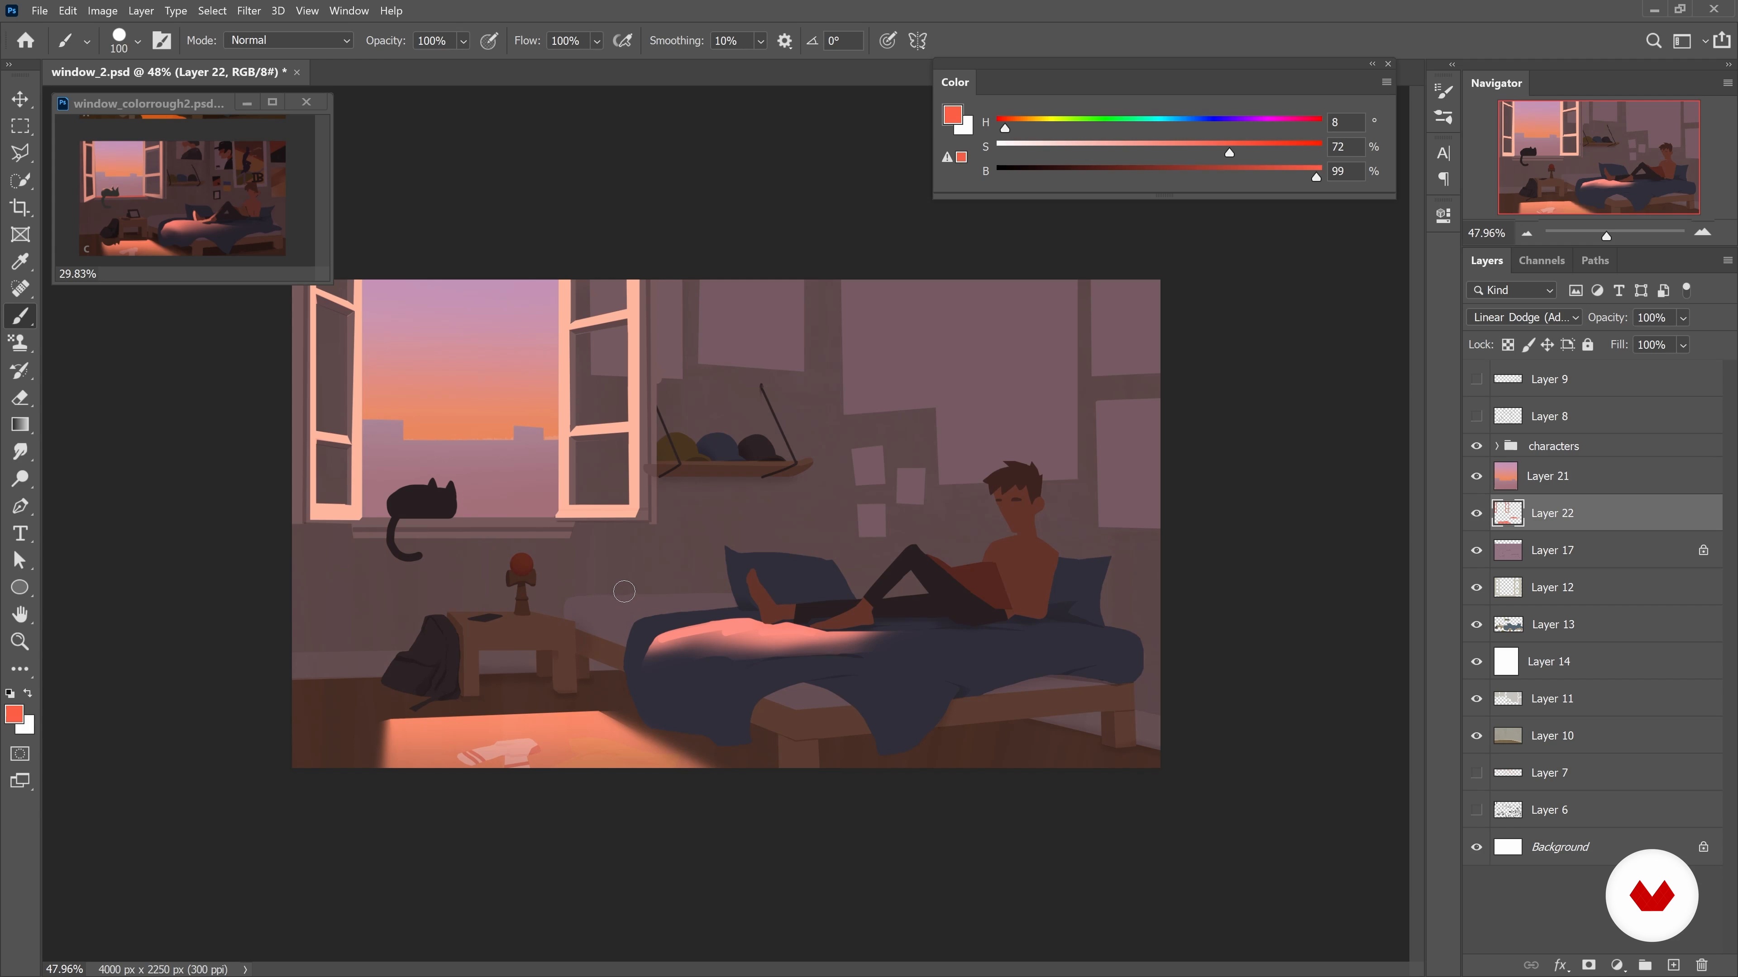Viewport: 1738px width, 977px height.
Task: Click the Navigator zoom slider
Action: [x=1614, y=232]
